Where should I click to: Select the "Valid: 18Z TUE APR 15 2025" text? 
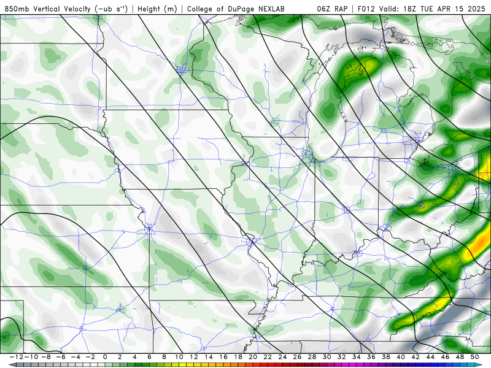coord(432,9)
